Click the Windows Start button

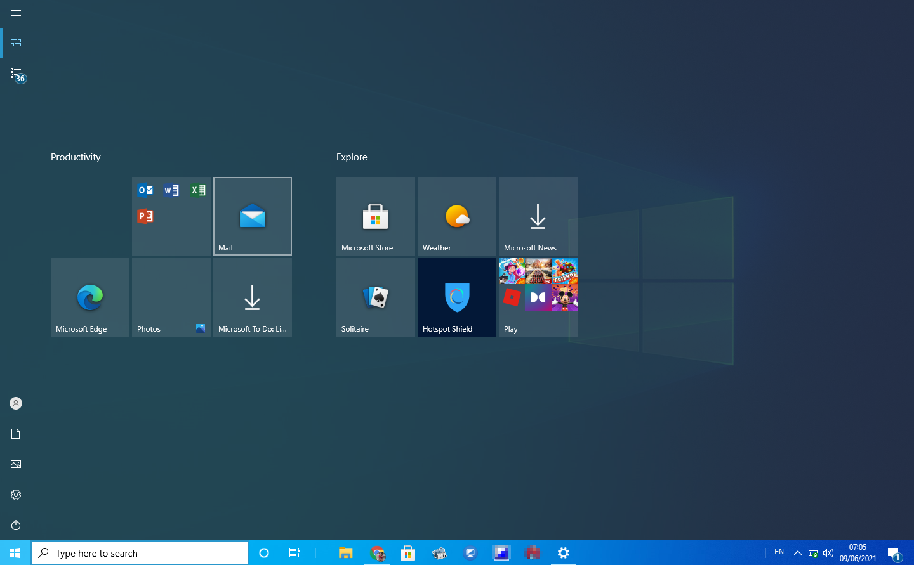click(15, 553)
